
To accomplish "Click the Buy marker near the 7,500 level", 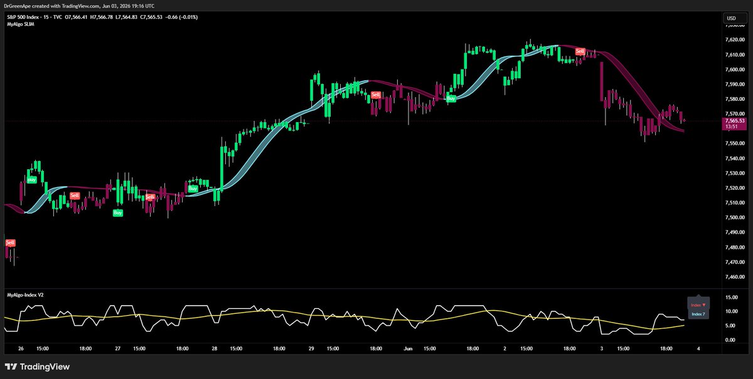I will (118, 213).
